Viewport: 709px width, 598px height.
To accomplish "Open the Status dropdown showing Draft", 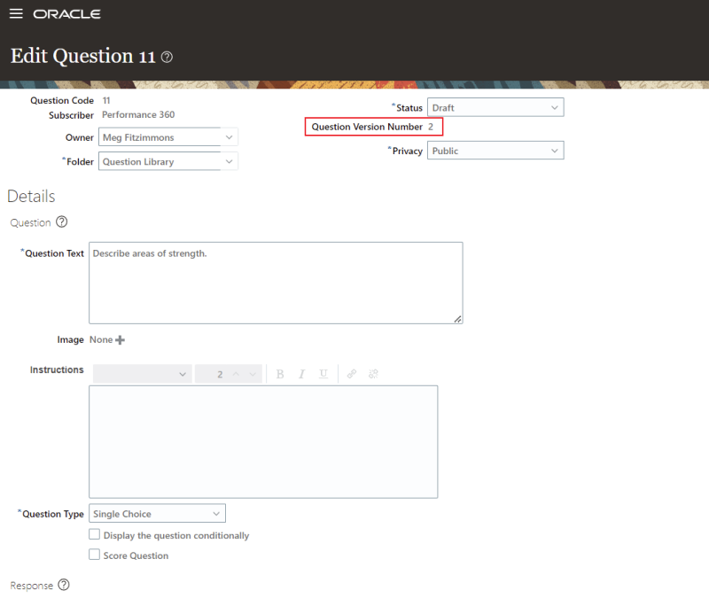I will click(x=495, y=107).
